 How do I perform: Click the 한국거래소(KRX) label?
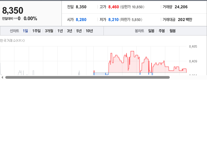[x=12, y=41]
